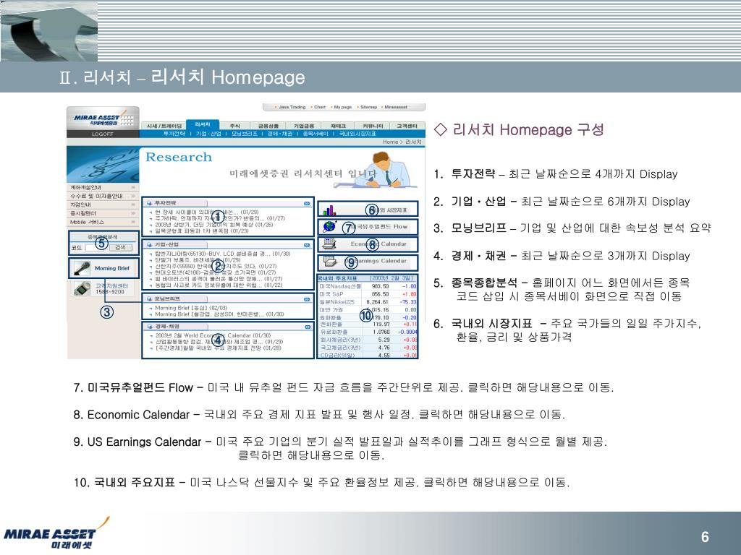Click the 검색 search button
The width and height of the screenshot is (741, 555).
click(x=120, y=247)
